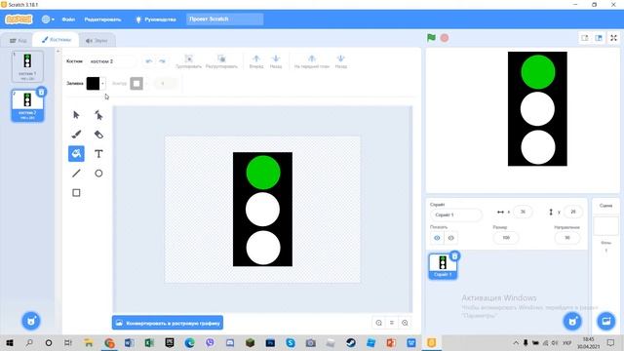Image resolution: width=624 pixels, height=351 pixels.
Task: Select the Line tool
Action: (x=76, y=174)
